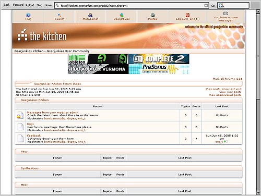
Task: Open the View unanswered posts link
Action: [225, 95]
